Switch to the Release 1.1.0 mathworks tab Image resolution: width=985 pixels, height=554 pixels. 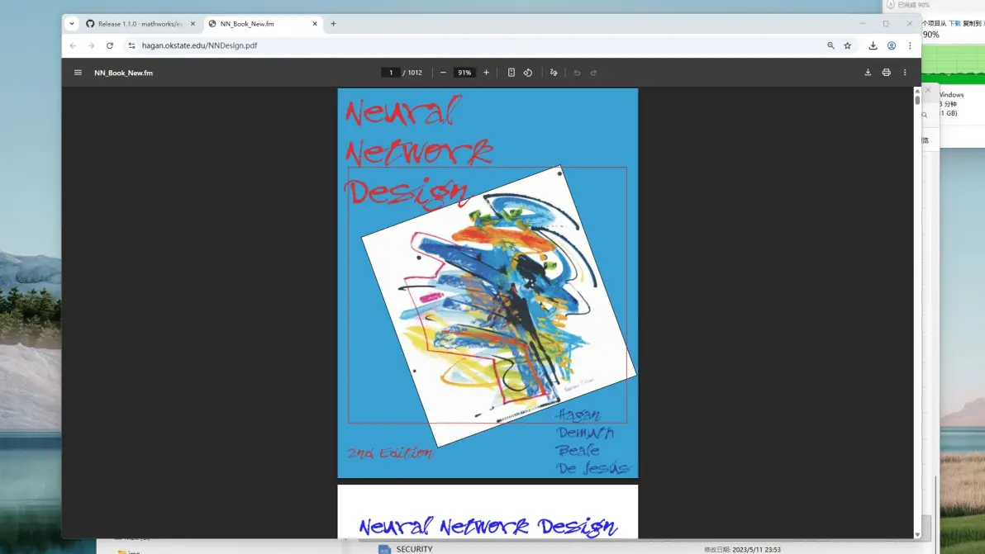(140, 24)
